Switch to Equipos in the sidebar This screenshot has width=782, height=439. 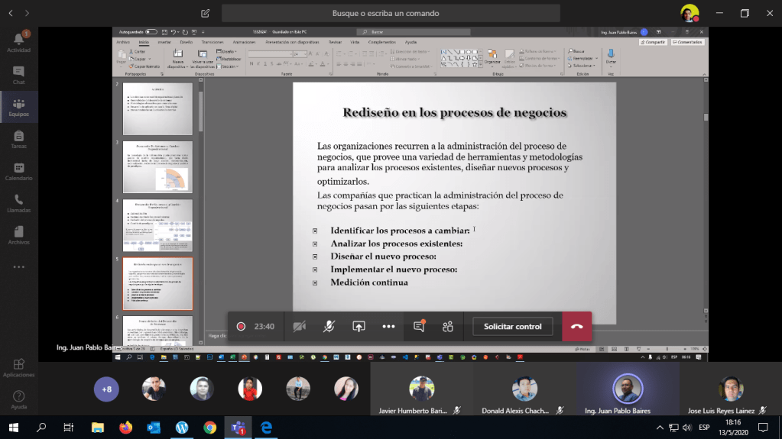click(18, 108)
